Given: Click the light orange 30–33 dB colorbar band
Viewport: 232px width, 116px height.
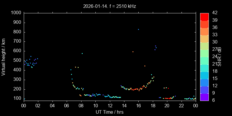Looking at the screenshot, I should (x=204, y=39).
